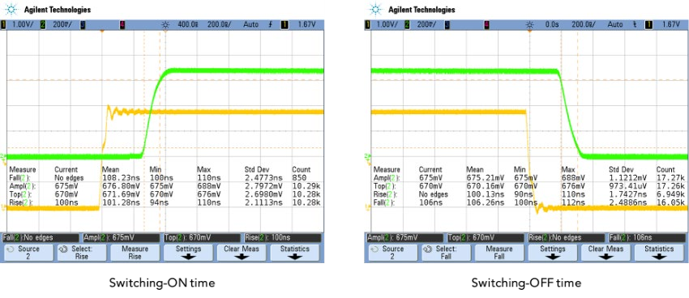
Task: Click falling-edge trigger icon on right scope
Action: [634, 24]
